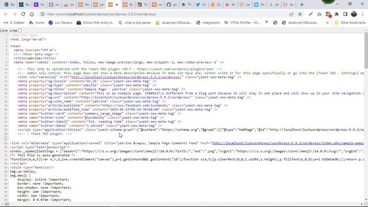Open the small person-icon bookmark
This screenshot has width=368, height=207.
[267, 22]
